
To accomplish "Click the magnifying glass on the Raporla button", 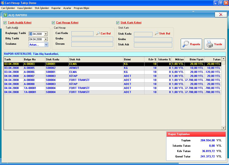I will [x=186, y=44].
